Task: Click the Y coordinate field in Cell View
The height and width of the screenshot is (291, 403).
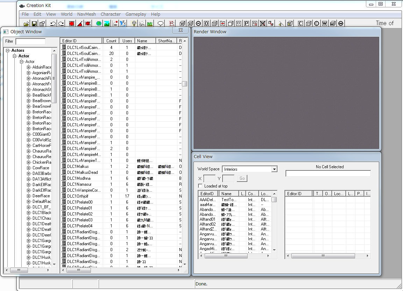Action: pos(228,178)
